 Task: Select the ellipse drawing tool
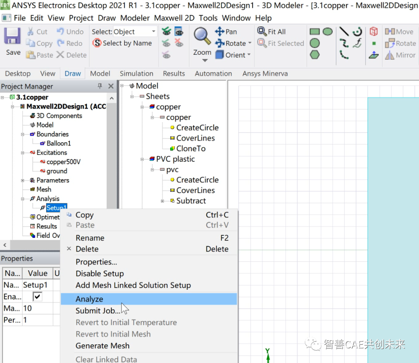click(x=327, y=32)
